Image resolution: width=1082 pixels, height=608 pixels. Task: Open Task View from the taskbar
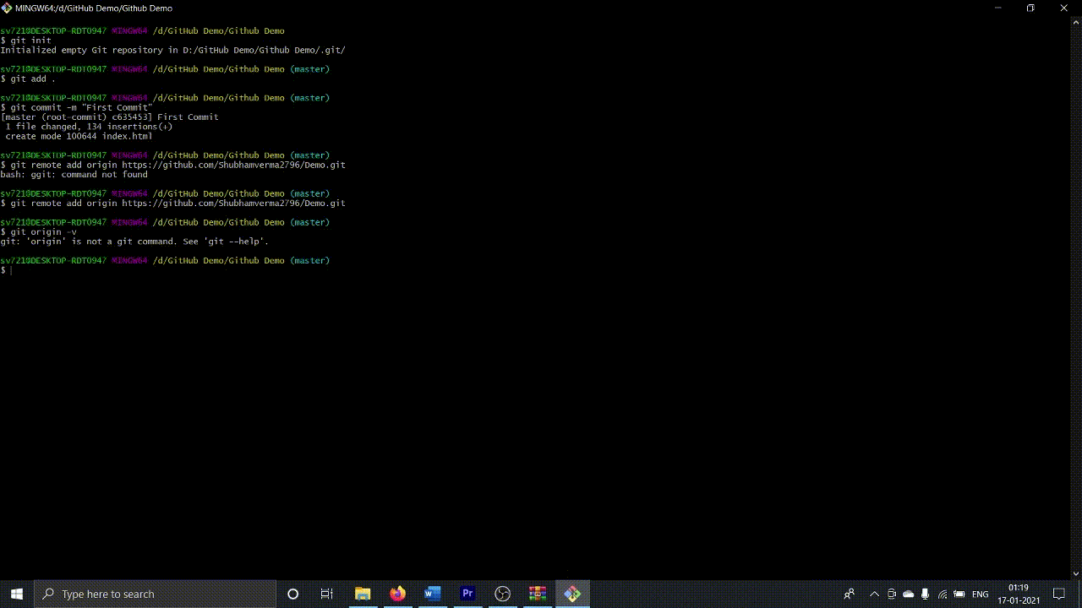[327, 594]
